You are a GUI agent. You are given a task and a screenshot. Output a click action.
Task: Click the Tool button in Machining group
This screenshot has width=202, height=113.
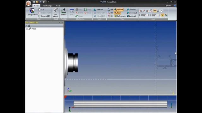pos(79,10)
